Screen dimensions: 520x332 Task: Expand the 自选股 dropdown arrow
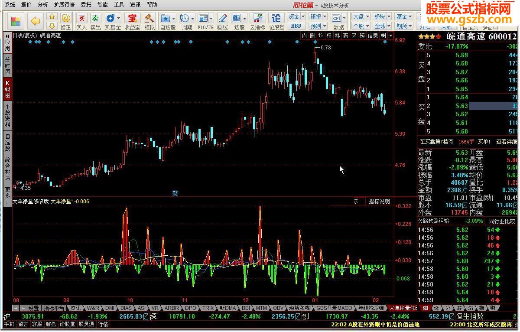tap(174, 19)
